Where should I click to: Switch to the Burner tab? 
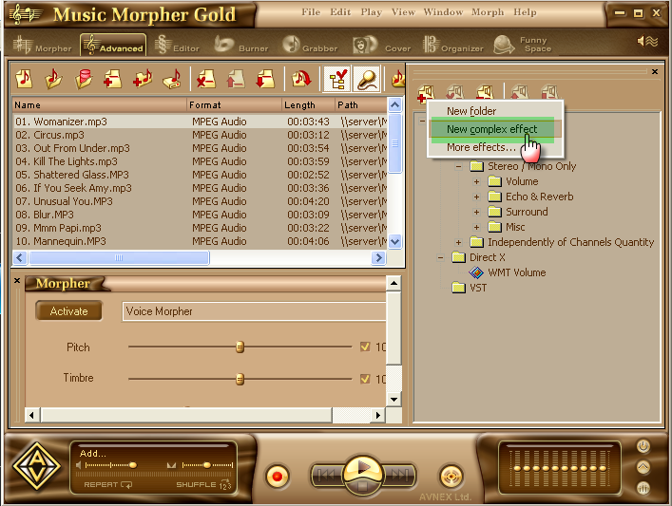(x=240, y=45)
